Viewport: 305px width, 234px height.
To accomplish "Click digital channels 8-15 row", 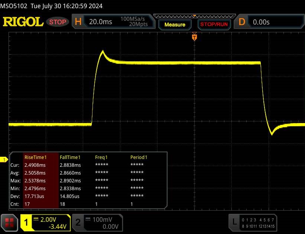I will pos(258,226).
